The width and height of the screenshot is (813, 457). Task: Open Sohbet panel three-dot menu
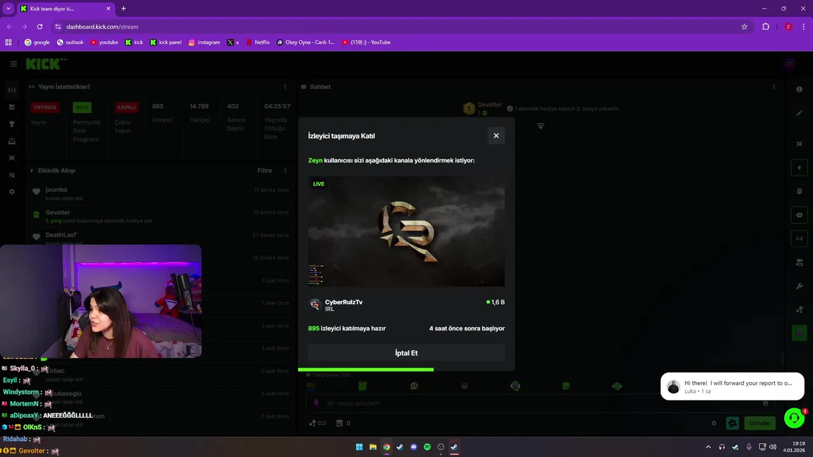774,87
